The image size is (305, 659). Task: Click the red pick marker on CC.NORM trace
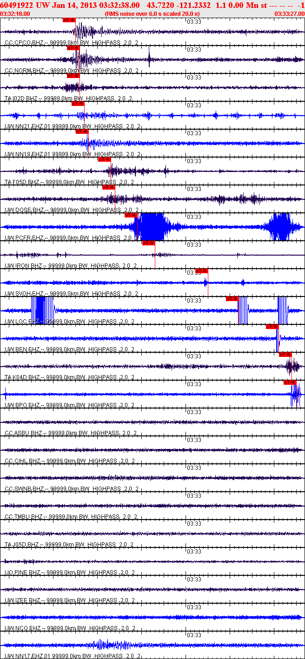point(73,48)
